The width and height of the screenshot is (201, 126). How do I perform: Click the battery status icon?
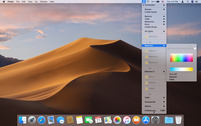158,2
